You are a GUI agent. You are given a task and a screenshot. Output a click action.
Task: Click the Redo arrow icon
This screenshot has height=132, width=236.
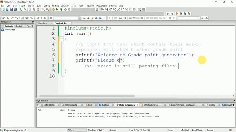pos(25,10)
